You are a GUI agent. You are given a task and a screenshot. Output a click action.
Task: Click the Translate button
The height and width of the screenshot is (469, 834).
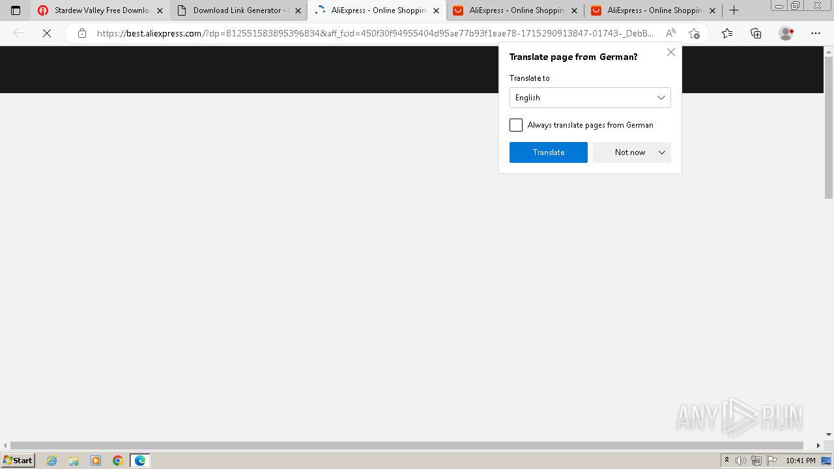tap(548, 152)
